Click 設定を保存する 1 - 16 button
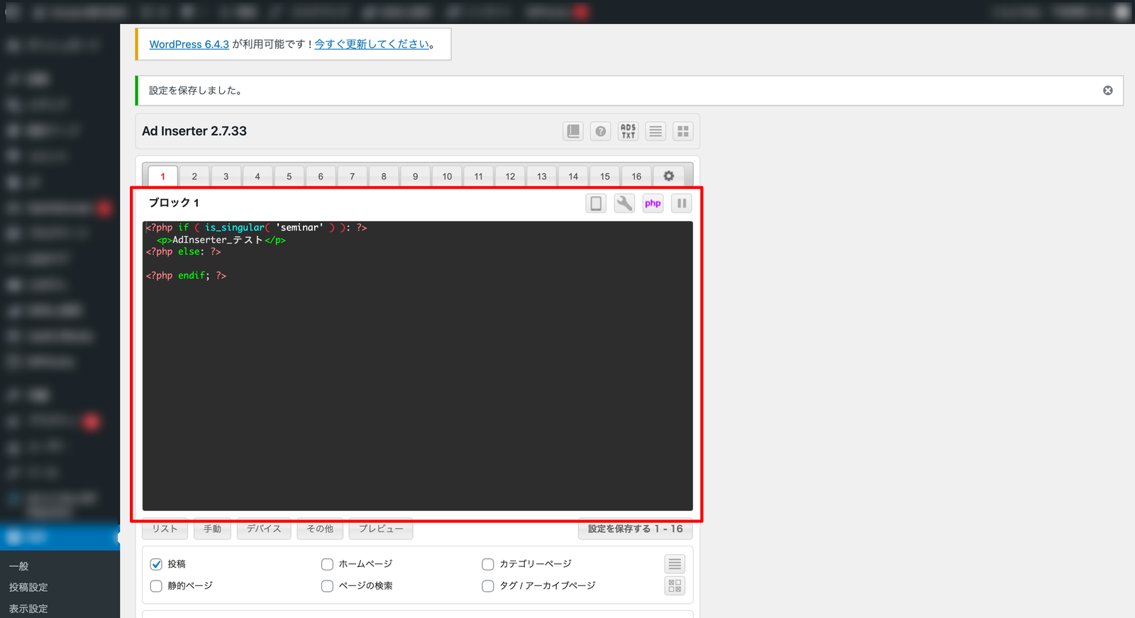This screenshot has width=1135, height=618. point(635,529)
